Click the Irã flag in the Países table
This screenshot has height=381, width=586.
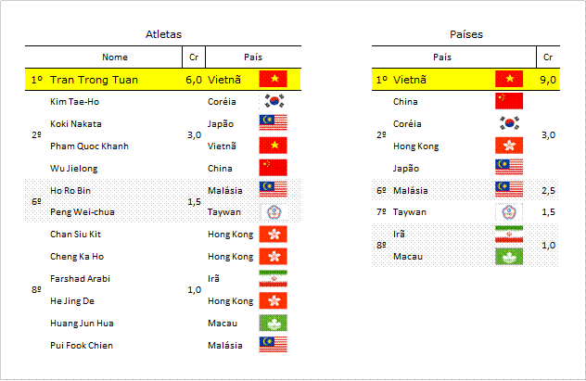click(509, 234)
